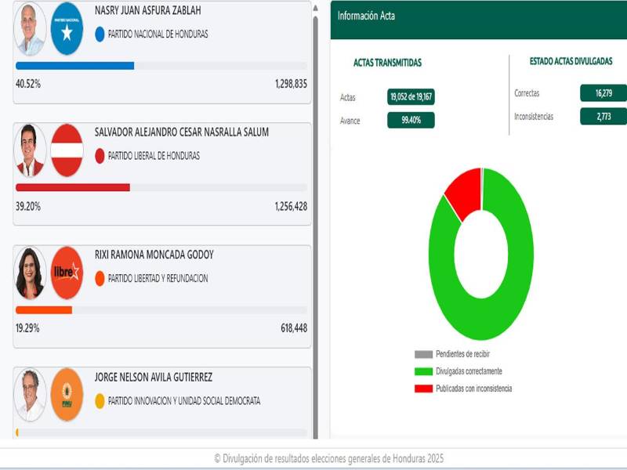This screenshot has width=627, height=470.
Task: Click the orange dot beside Partido Libertad y Refundacion
Action: click(98, 276)
